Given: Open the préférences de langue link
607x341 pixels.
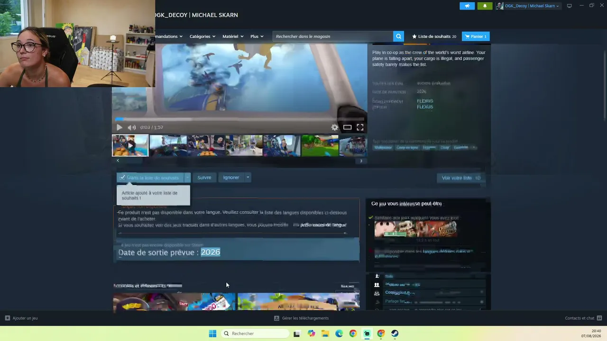Looking at the screenshot, I should click(x=323, y=225).
